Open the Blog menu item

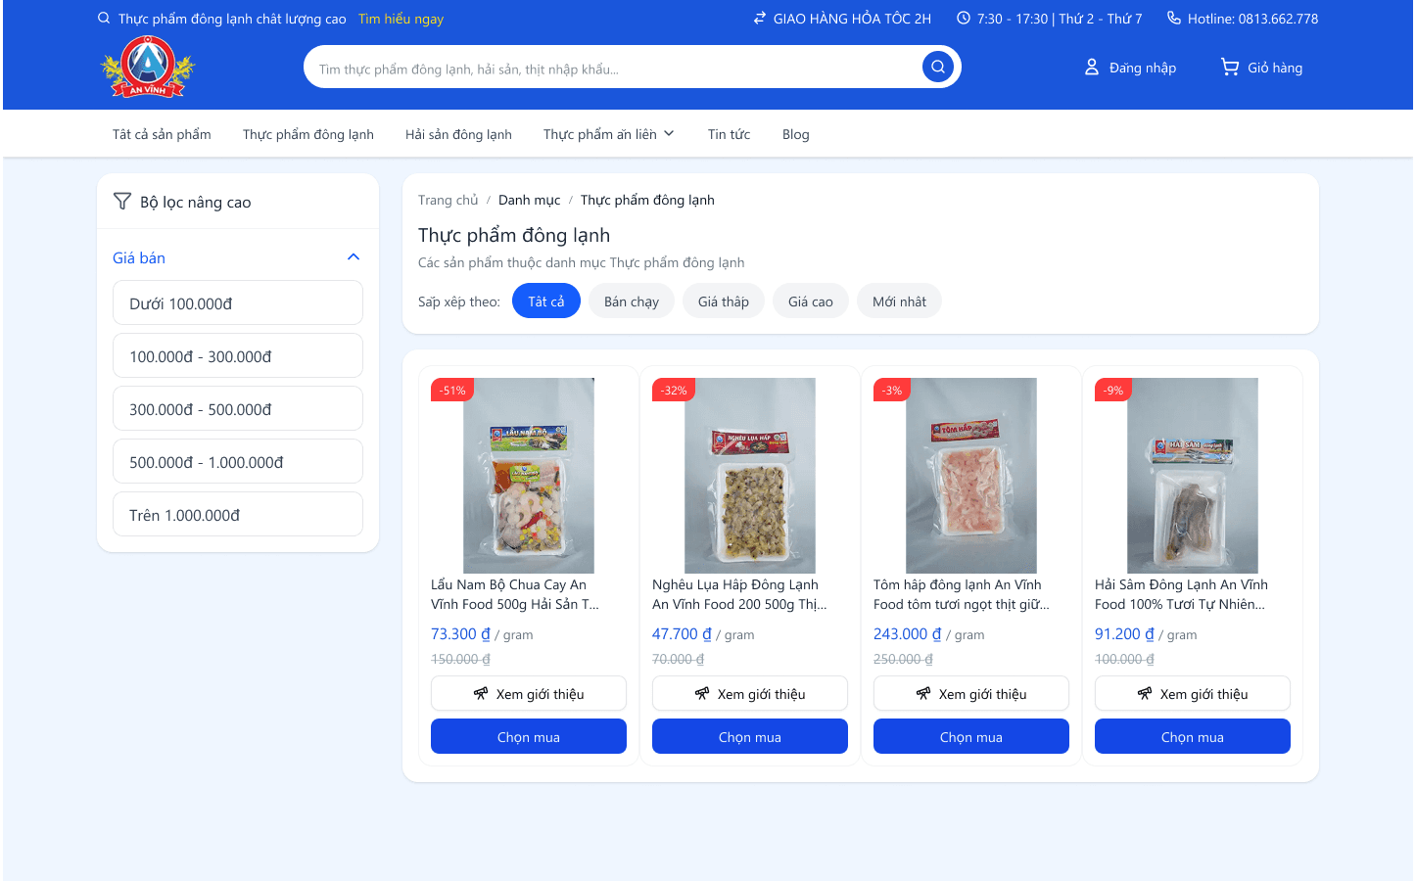[x=796, y=134]
